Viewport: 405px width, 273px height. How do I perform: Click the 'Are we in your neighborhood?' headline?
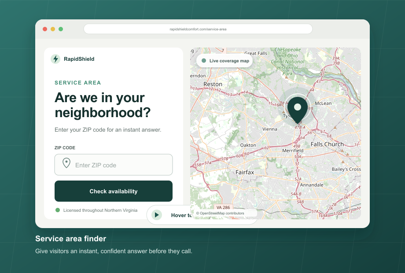click(x=103, y=105)
